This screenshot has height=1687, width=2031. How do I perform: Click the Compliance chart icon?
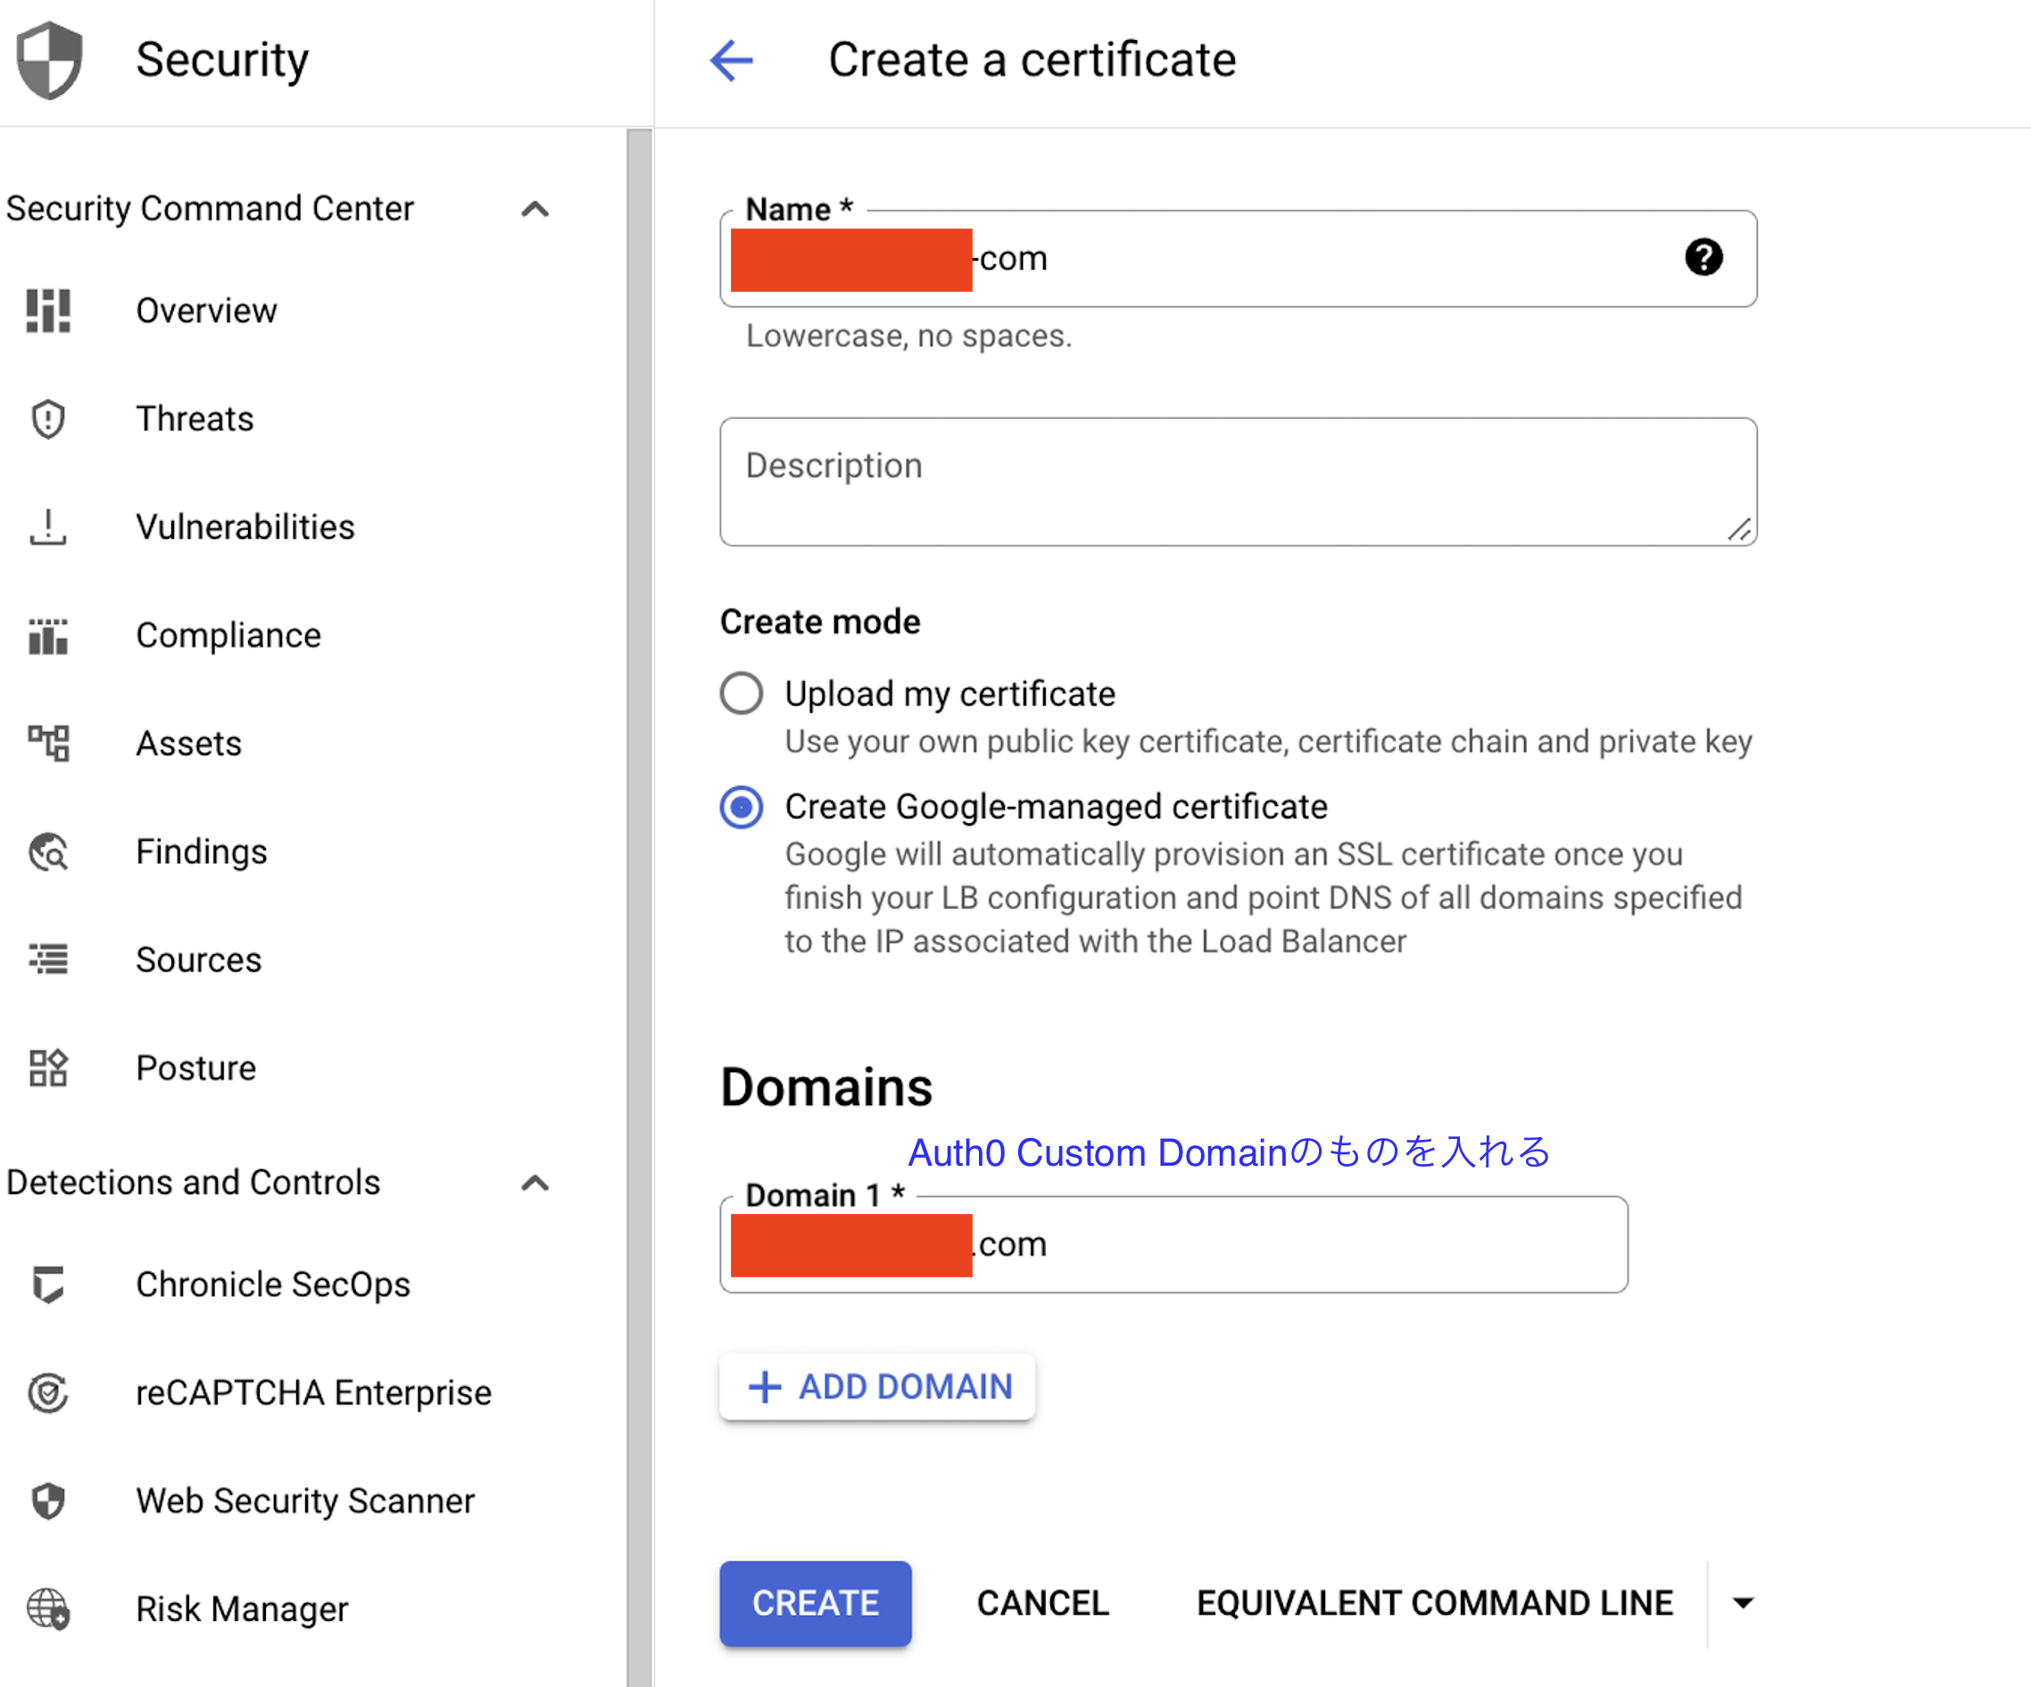pos(48,636)
